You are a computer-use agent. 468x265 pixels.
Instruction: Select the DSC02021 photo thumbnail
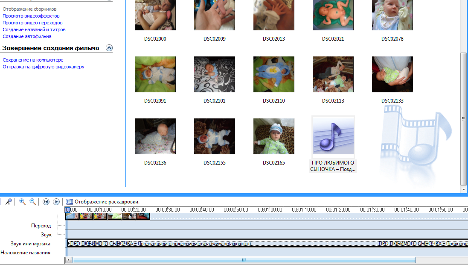333,15
